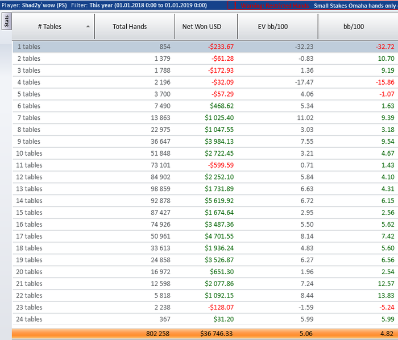
Task: Select the '24 tables' row label
Action: click(29, 319)
